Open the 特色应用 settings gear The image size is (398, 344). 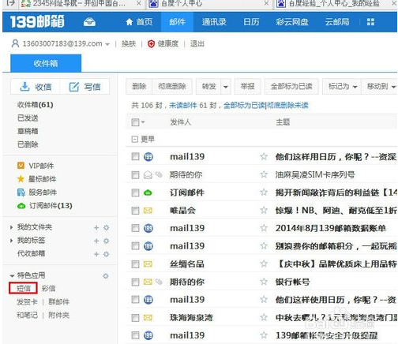[x=106, y=276]
